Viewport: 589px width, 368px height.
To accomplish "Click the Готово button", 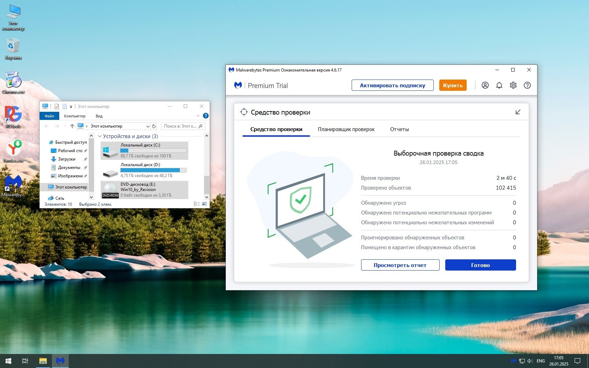I will [x=480, y=265].
